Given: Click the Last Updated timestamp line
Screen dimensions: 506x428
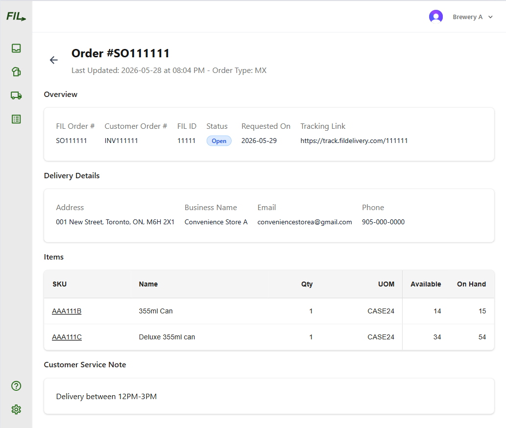Looking at the screenshot, I should [169, 71].
